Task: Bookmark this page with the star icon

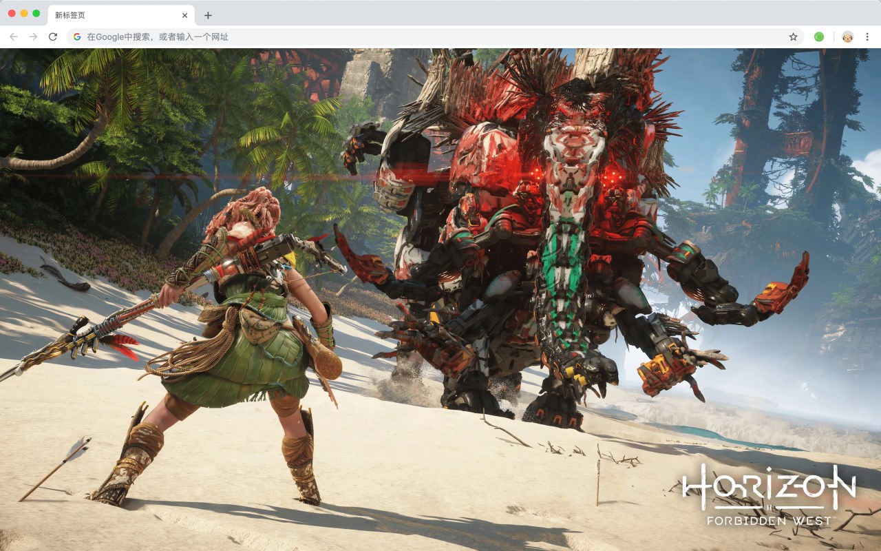Action: pyautogui.click(x=793, y=37)
